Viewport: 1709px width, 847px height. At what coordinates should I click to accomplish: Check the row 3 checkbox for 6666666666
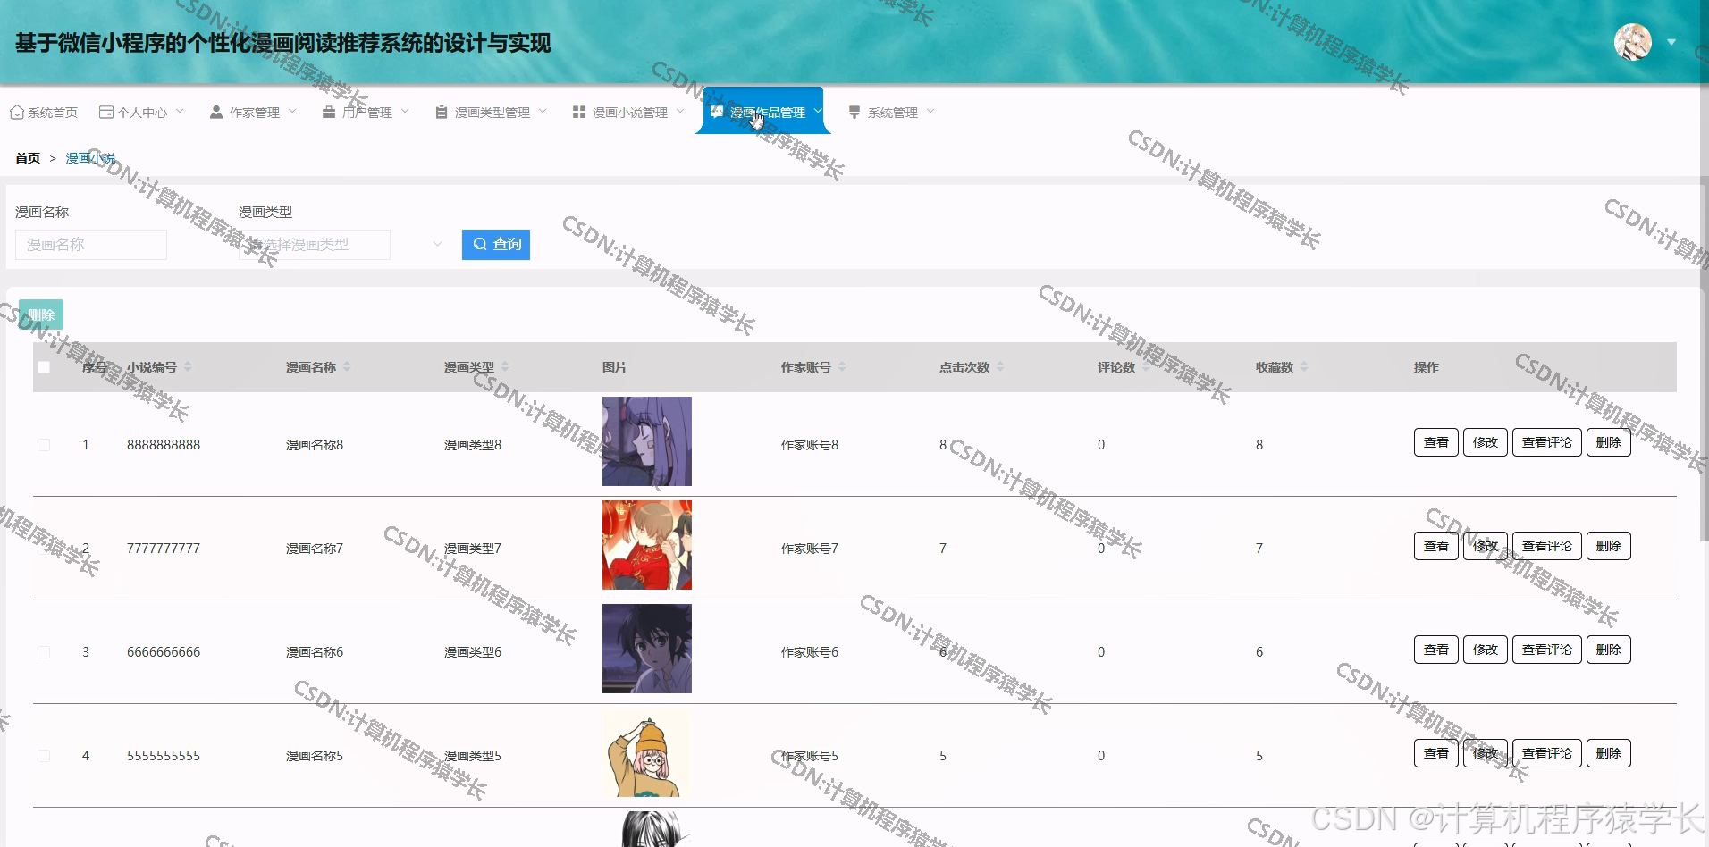pyautogui.click(x=44, y=652)
